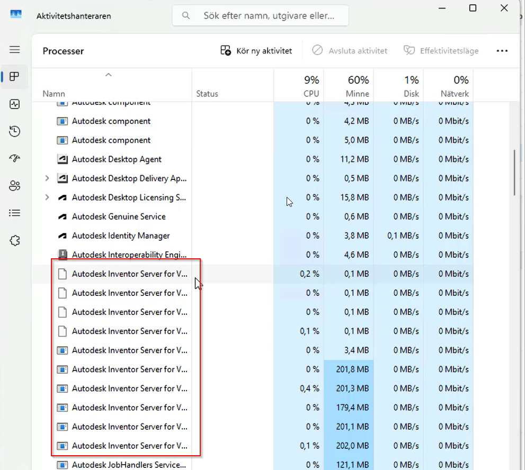Open the App history sidebar icon
The image size is (525, 470).
[14, 131]
